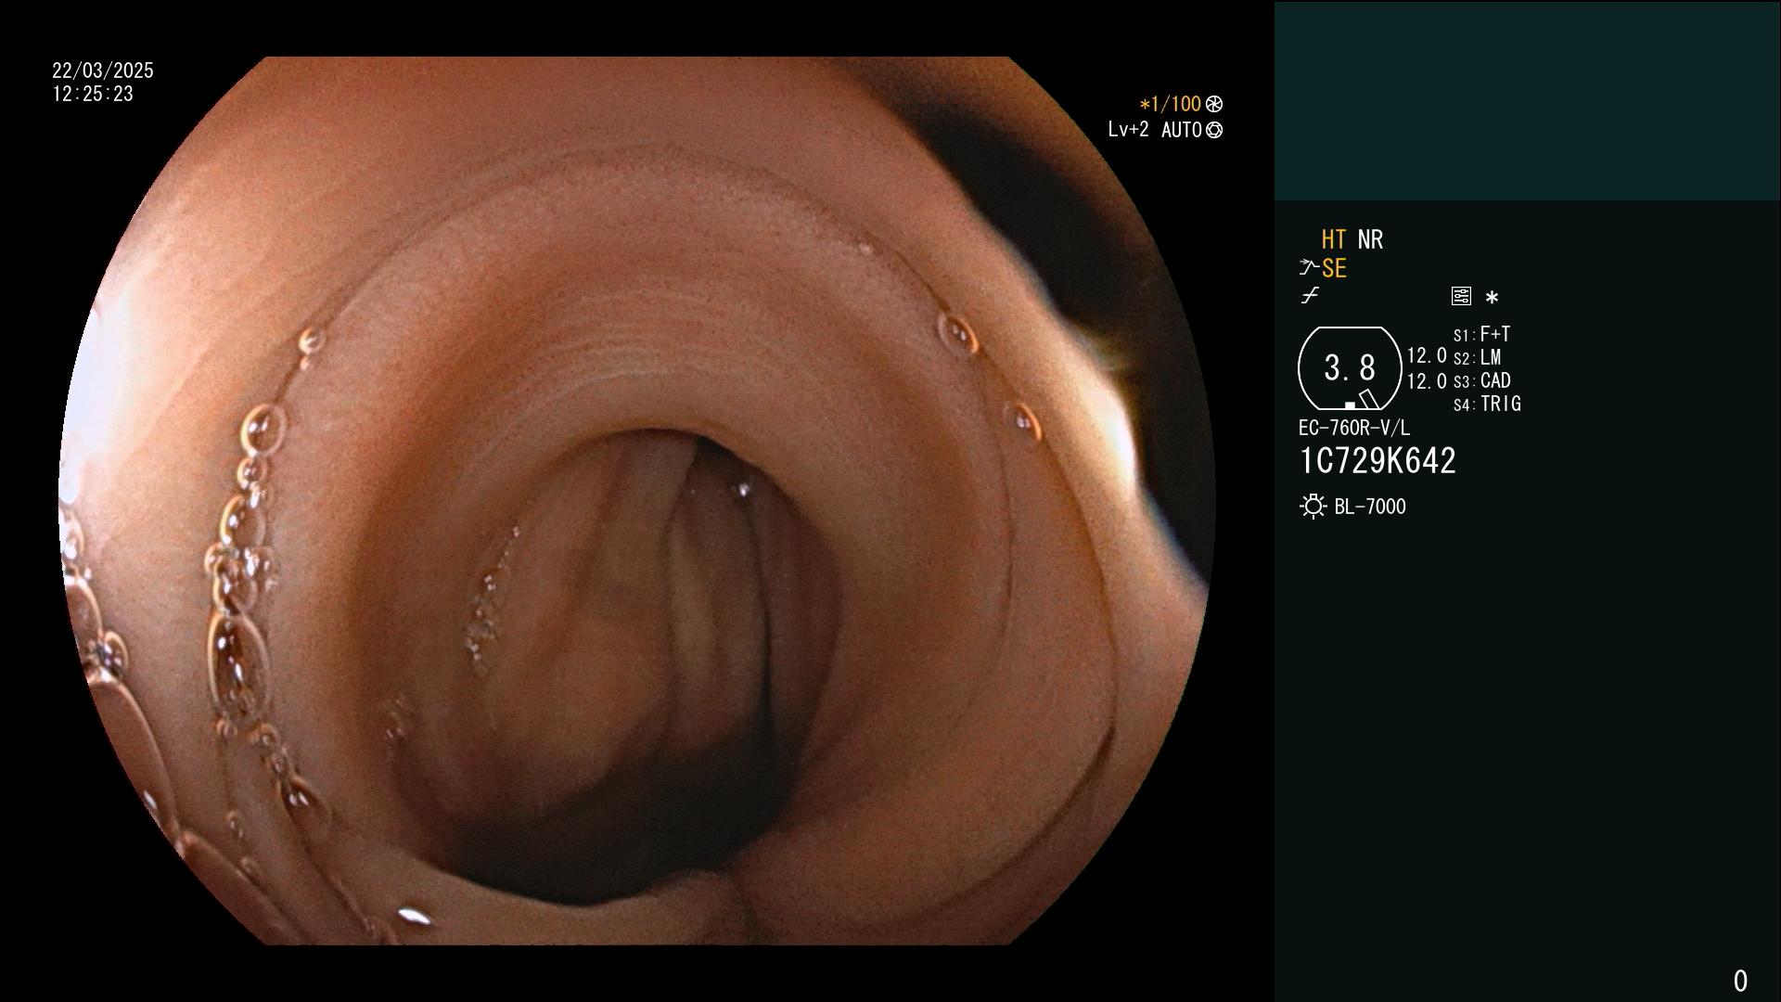Click the time 12:25:23
The height and width of the screenshot is (1002, 1781).
(93, 94)
